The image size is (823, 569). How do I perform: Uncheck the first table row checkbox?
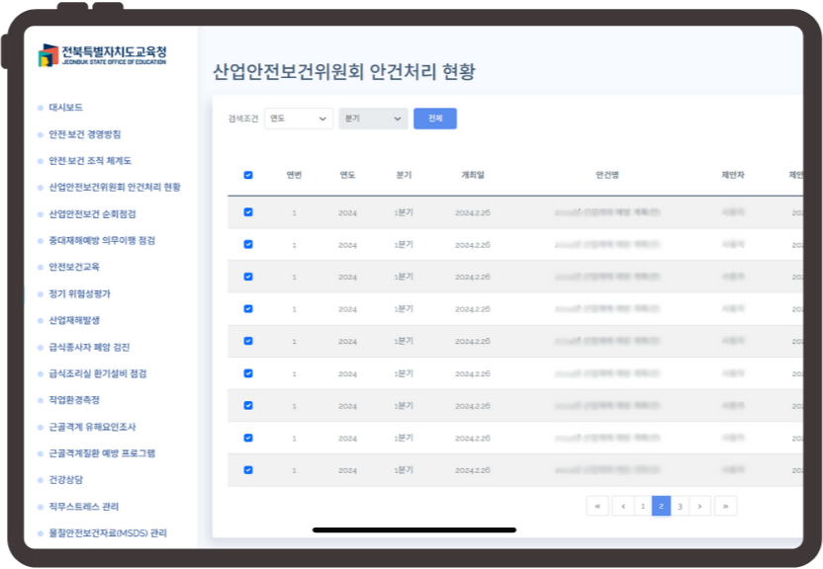coord(248,211)
